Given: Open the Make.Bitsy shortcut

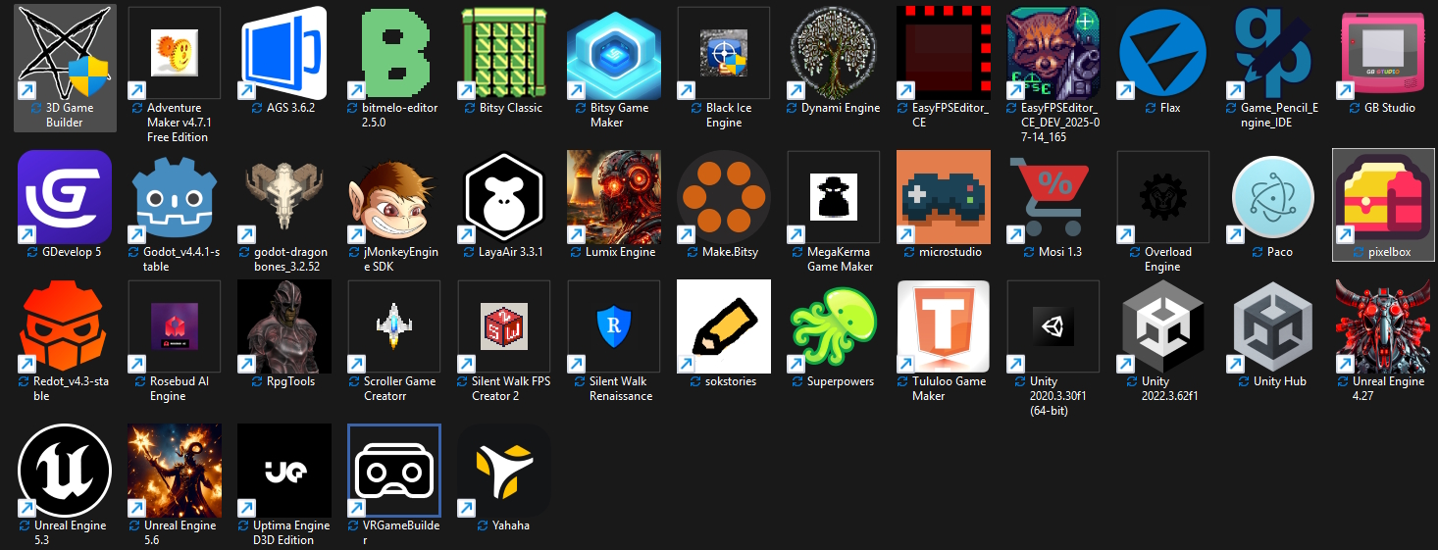Looking at the screenshot, I should coord(724,197).
